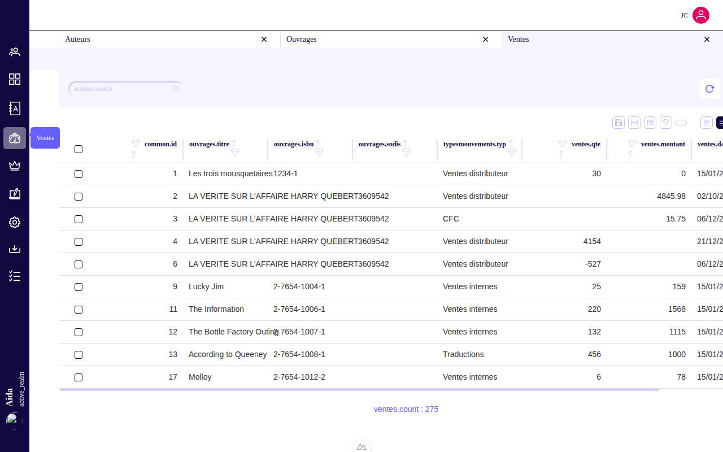
Task: Check the row for Les trois mousquetaires
Action: coord(79,174)
